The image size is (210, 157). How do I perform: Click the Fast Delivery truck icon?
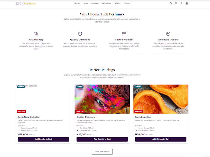tap(36, 34)
